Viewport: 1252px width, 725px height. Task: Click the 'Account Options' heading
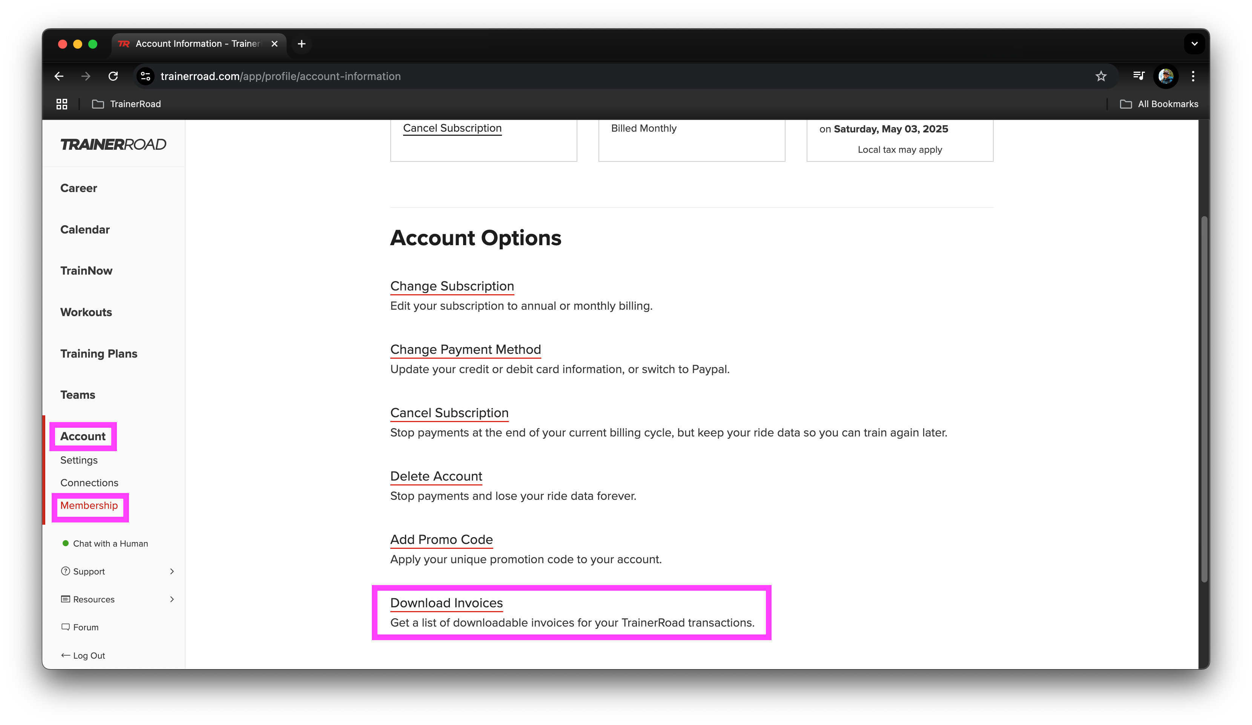[476, 238]
